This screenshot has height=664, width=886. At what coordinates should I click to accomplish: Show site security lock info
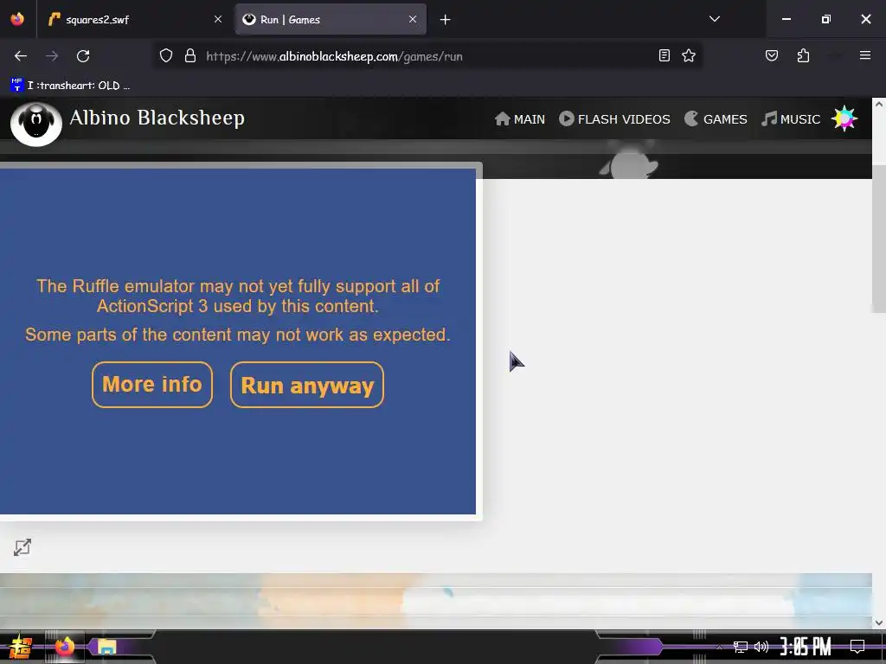pyautogui.click(x=190, y=56)
